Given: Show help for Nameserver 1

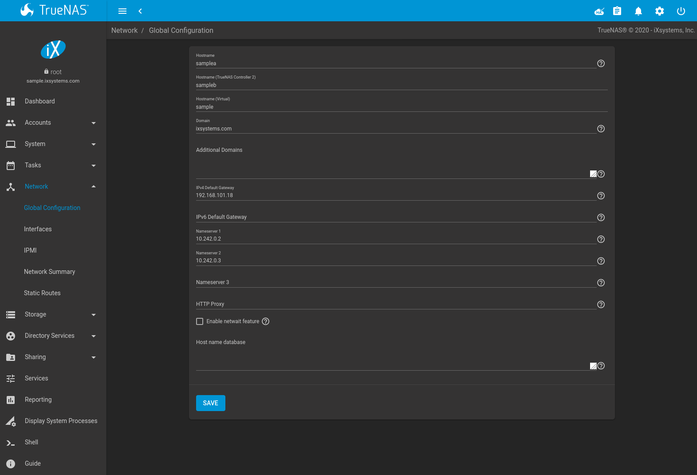Looking at the screenshot, I should [601, 239].
